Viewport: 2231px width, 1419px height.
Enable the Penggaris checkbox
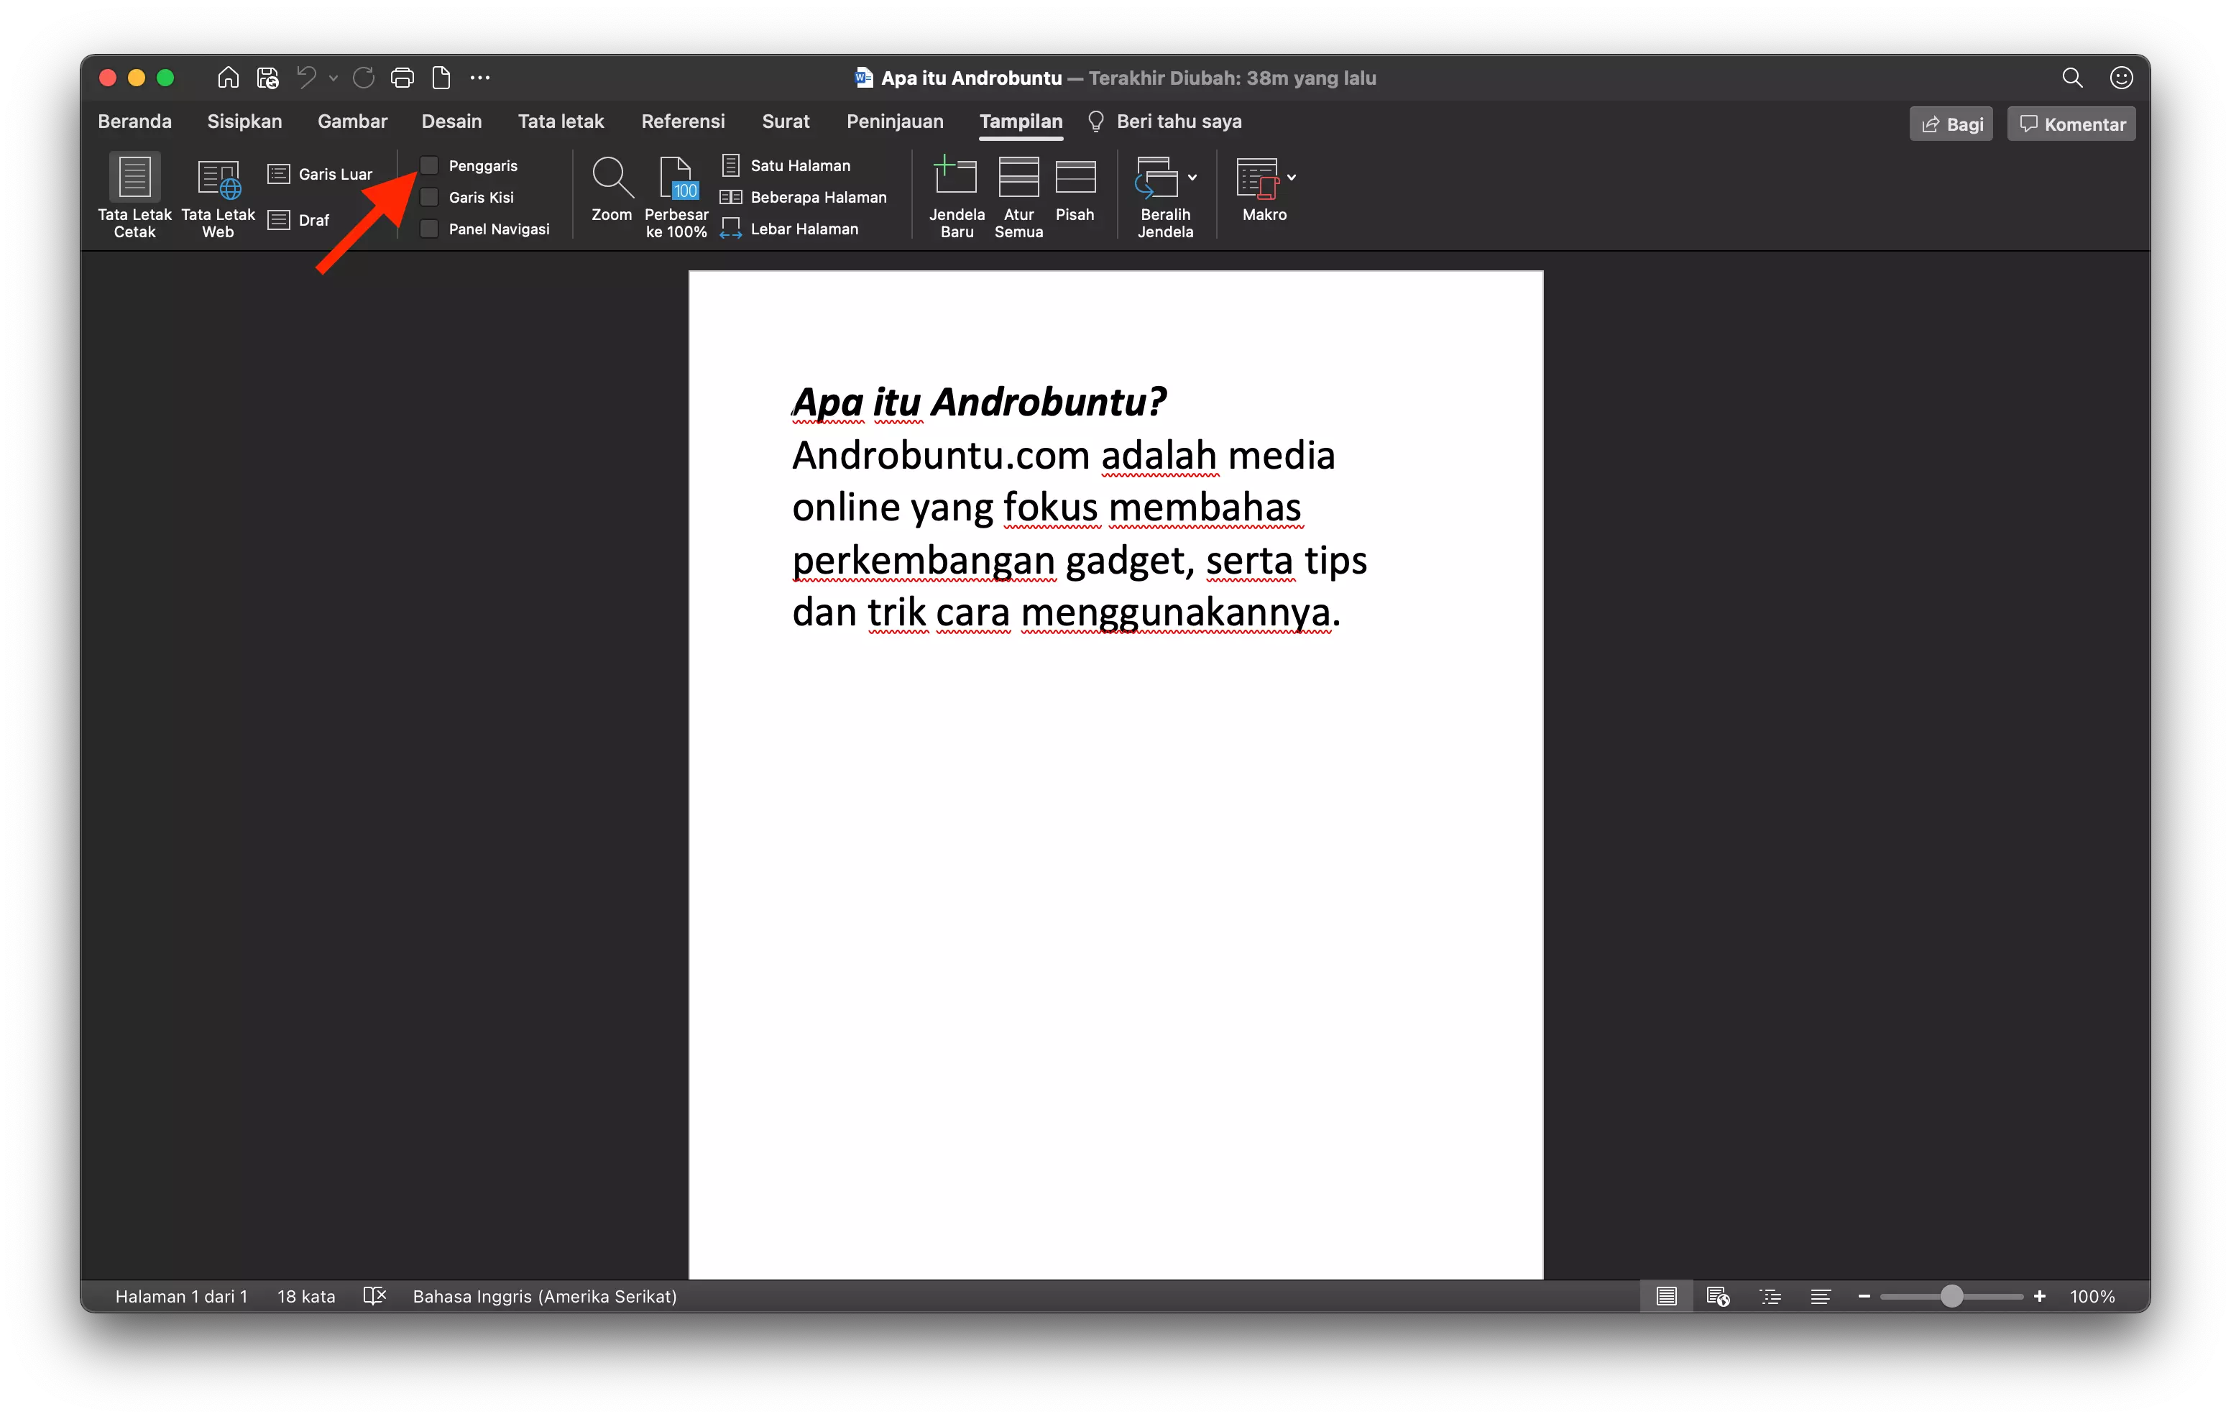(x=430, y=165)
